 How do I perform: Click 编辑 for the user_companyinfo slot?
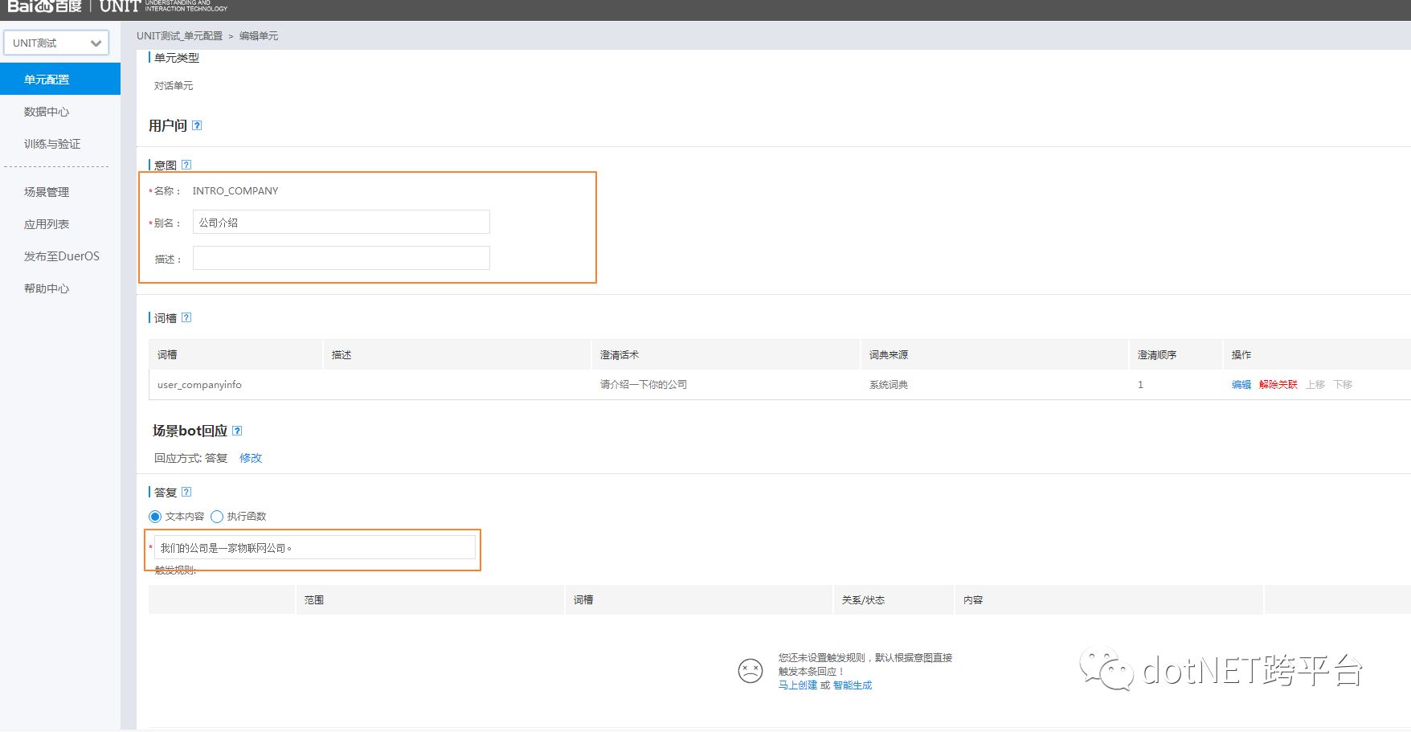tap(1241, 385)
